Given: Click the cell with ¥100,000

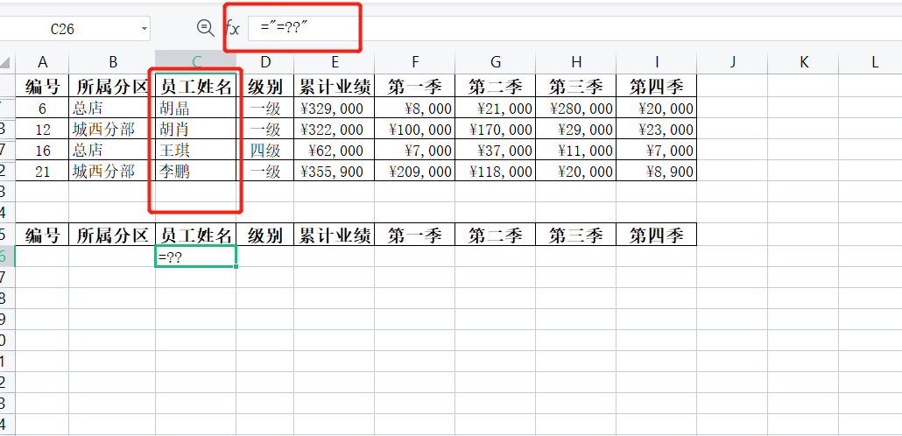Looking at the screenshot, I should point(415,130).
